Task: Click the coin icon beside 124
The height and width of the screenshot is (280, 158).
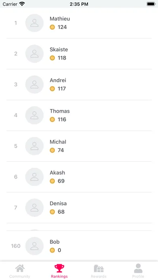Action: (52, 27)
